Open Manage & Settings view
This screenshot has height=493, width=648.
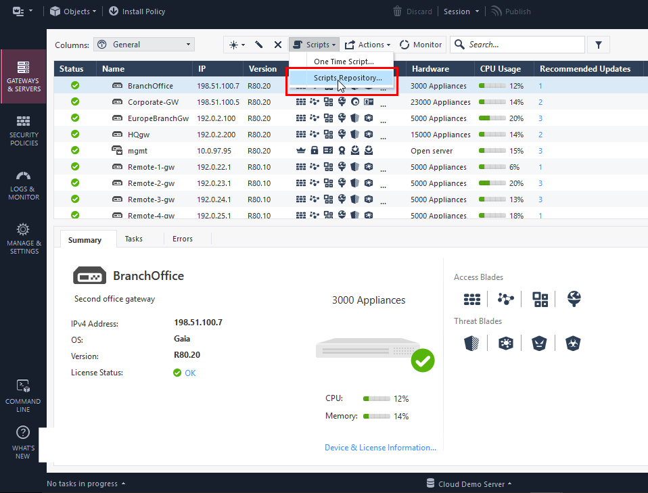coord(24,239)
